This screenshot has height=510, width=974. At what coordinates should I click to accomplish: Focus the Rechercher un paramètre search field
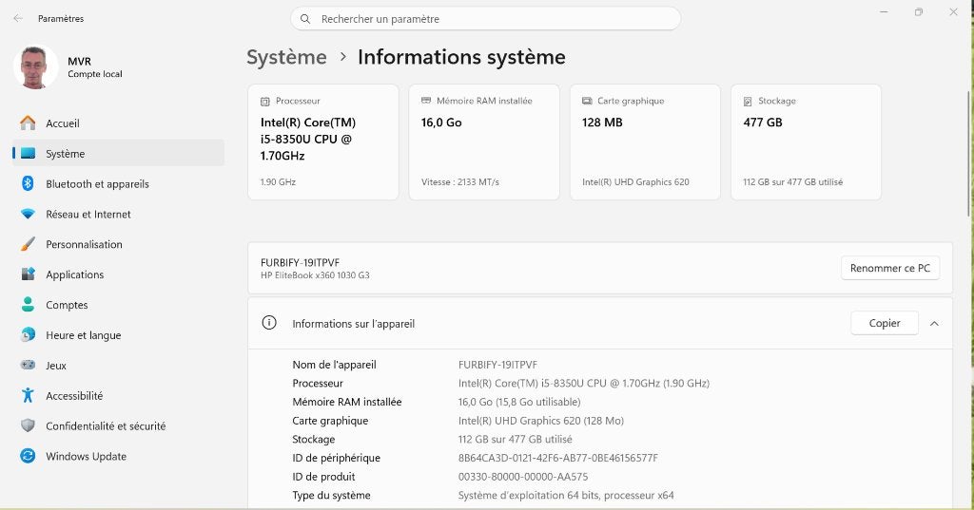click(485, 19)
